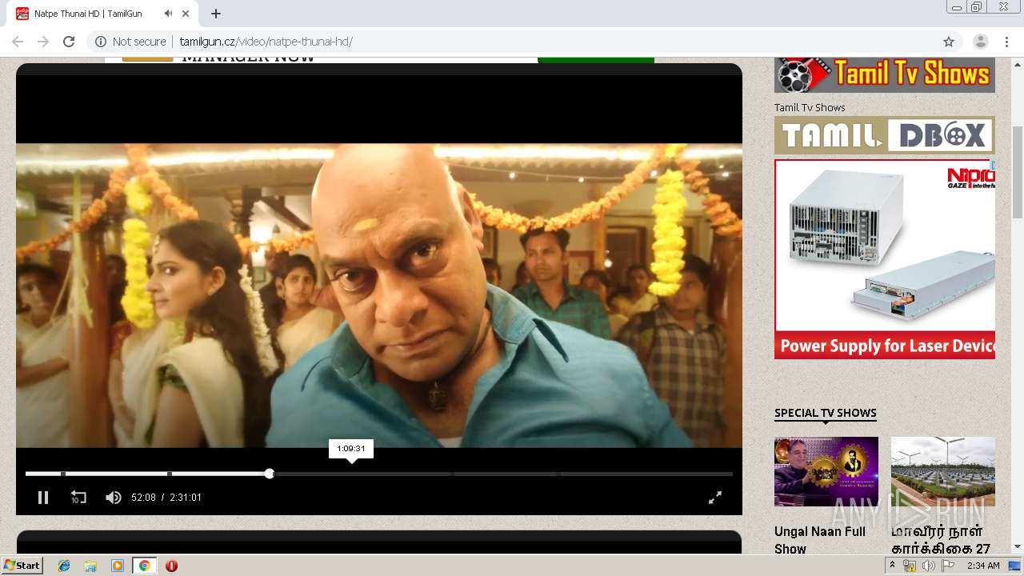The image size is (1024, 576).
Task: Open the 2:34 AM clock
Action: (x=983, y=566)
